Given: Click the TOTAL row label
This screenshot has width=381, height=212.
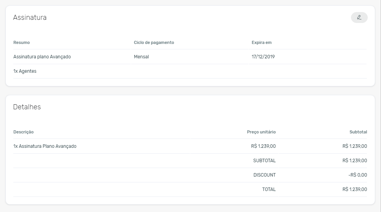Looking at the screenshot, I should point(269,189).
